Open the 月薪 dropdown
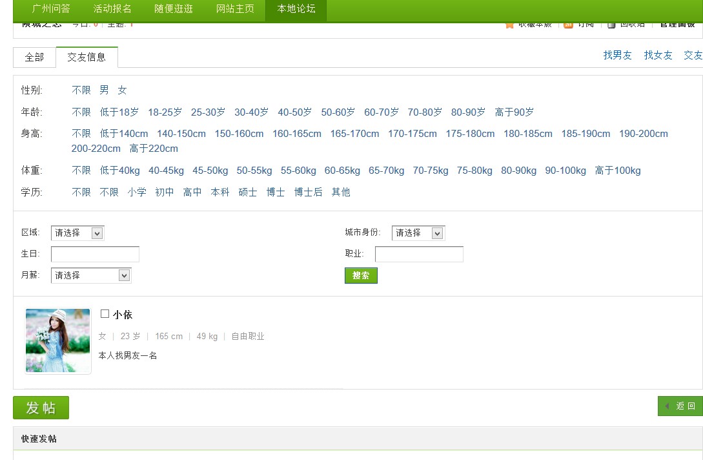This screenshot has height=460, width=703. [x=91, y=276]
